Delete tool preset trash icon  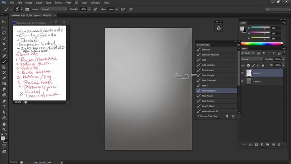coord(233,116)
